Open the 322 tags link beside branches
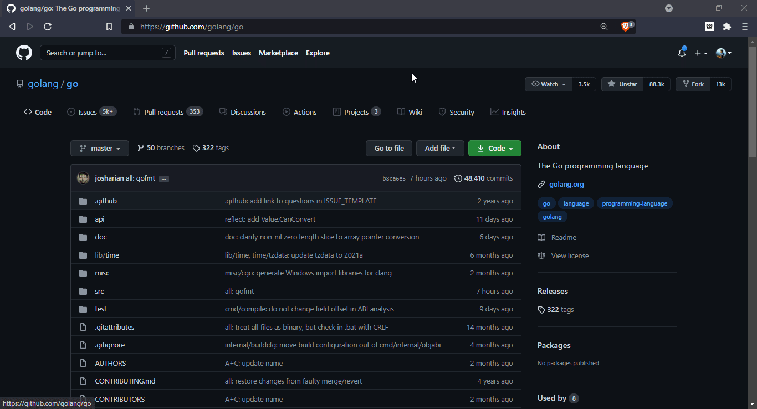This screenshot has width=757, height=409. (211, 148)
